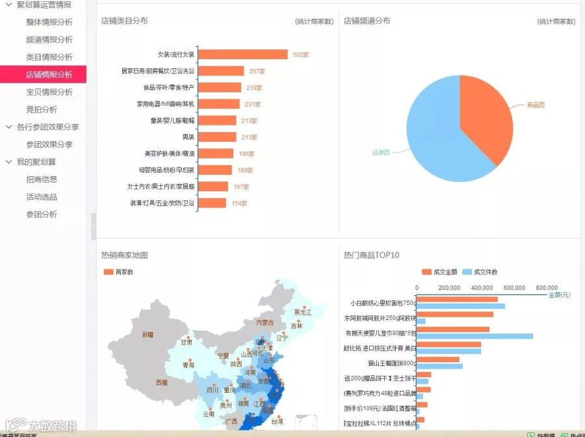Select 四川 on the map
Screen dimensions: 585x437
[x=213, y=390]
